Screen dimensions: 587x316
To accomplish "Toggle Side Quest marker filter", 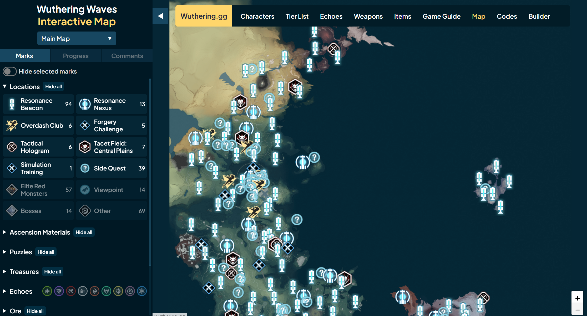I will (112, 168).
